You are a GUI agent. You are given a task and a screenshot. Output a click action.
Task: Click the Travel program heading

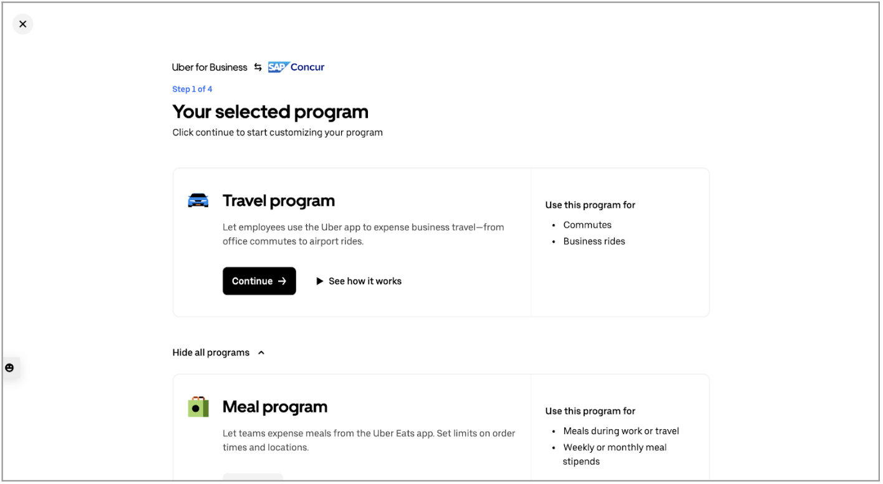pyautogui.click(x=279, y=200)
